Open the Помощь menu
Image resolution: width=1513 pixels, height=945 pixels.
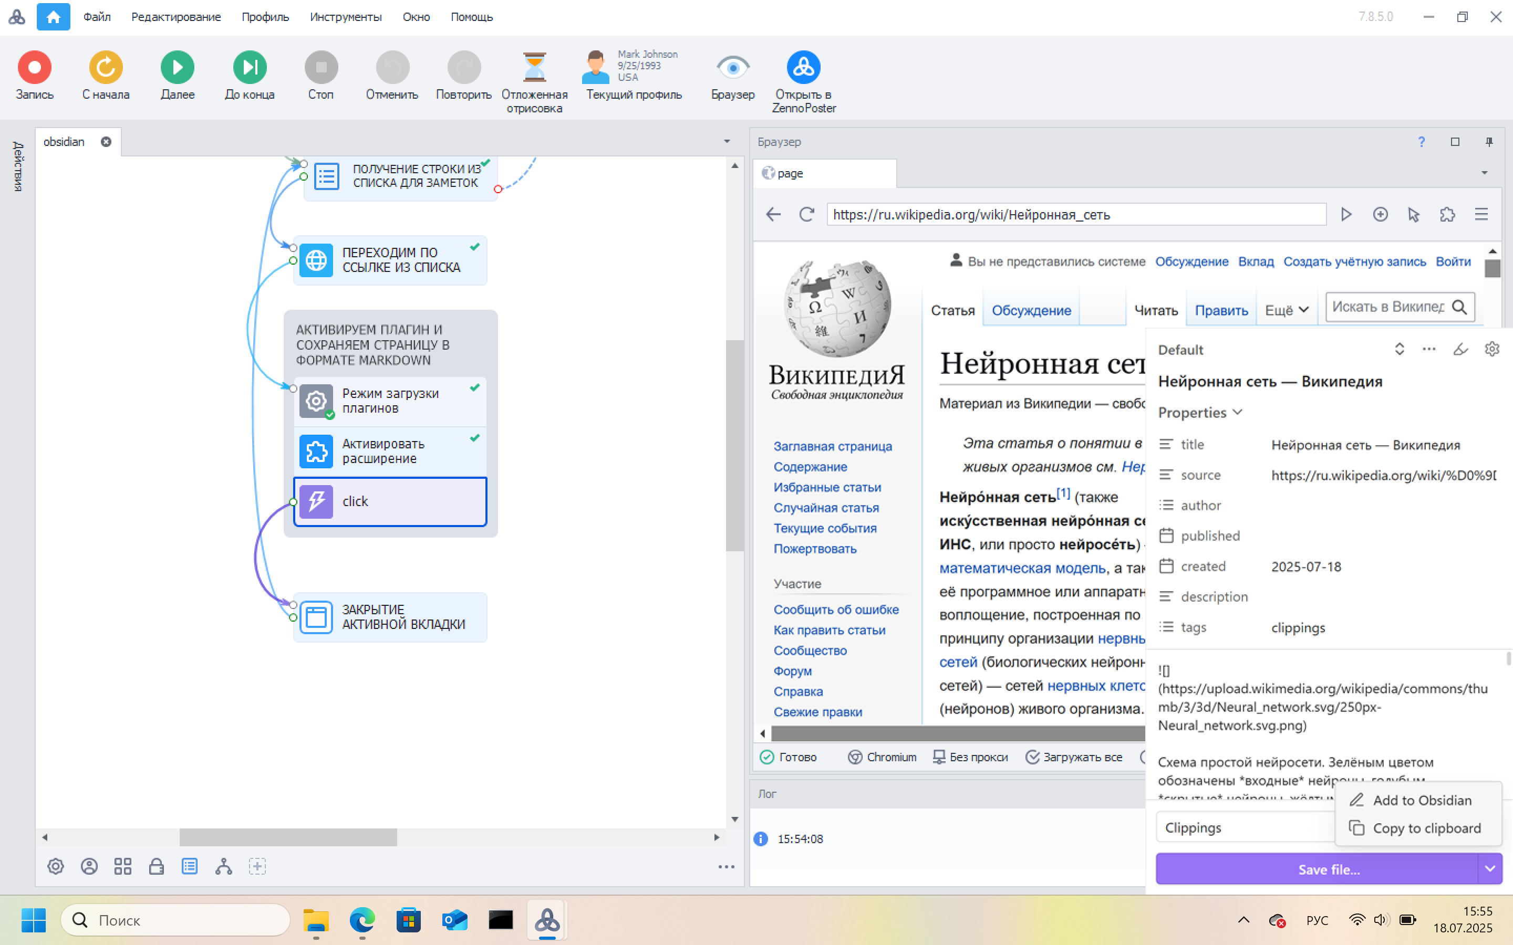tap(471, 17)
